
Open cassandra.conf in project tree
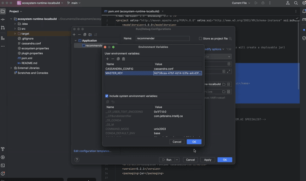pos(31,43)
